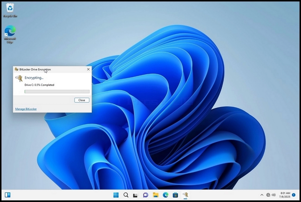Click the BitLocker encryption progress bar
This screenshot has width=301, height=202.
57,92
